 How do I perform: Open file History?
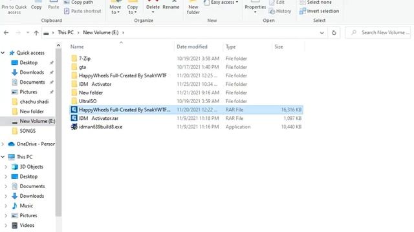(280, 11)
